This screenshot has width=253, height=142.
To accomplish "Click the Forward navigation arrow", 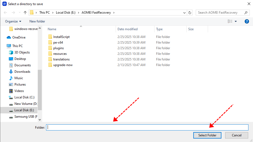I will click(x=13, y=13).
